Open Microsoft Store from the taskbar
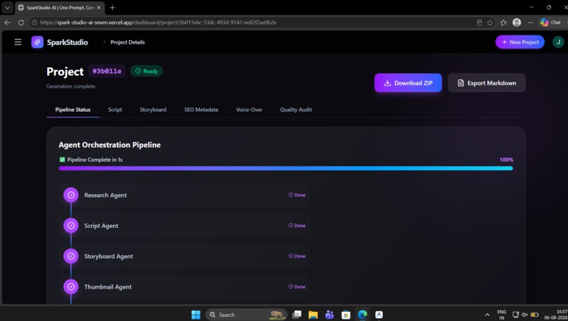This screenshot has height=321, width=568. (346, 315)
